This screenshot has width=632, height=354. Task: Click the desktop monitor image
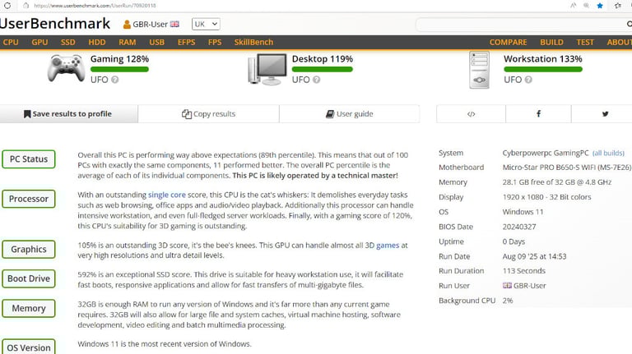coord(267,69)
